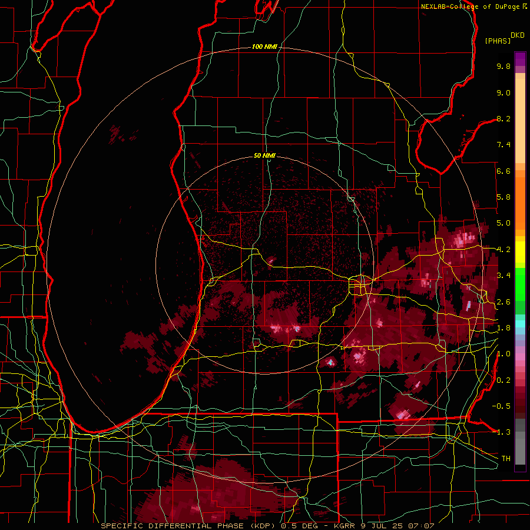
Task: Click the 4.2 value on the color scale
Action: (x=503, y=250)
